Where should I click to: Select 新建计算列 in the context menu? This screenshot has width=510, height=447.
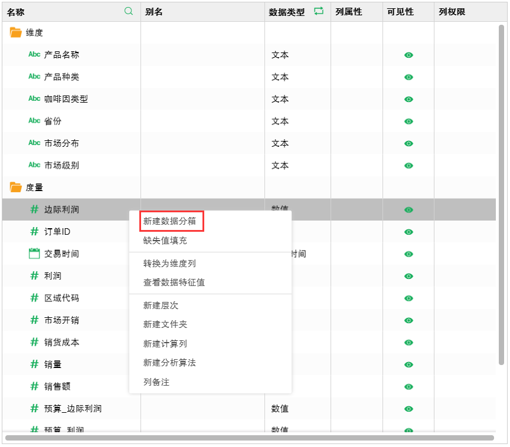coord(165,343)
